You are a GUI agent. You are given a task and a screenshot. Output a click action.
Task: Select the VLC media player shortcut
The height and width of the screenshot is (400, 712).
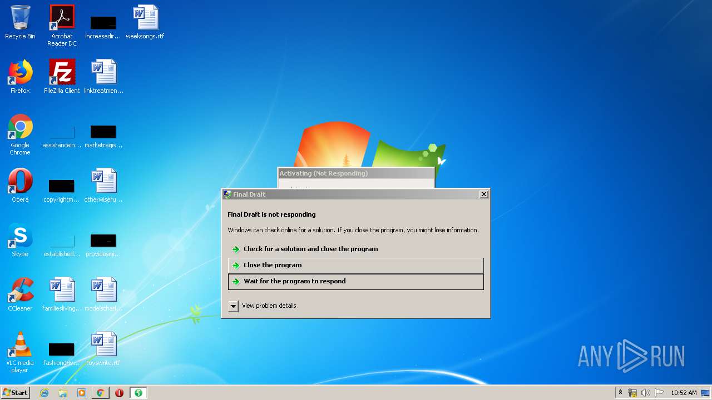tap(20, 352)
